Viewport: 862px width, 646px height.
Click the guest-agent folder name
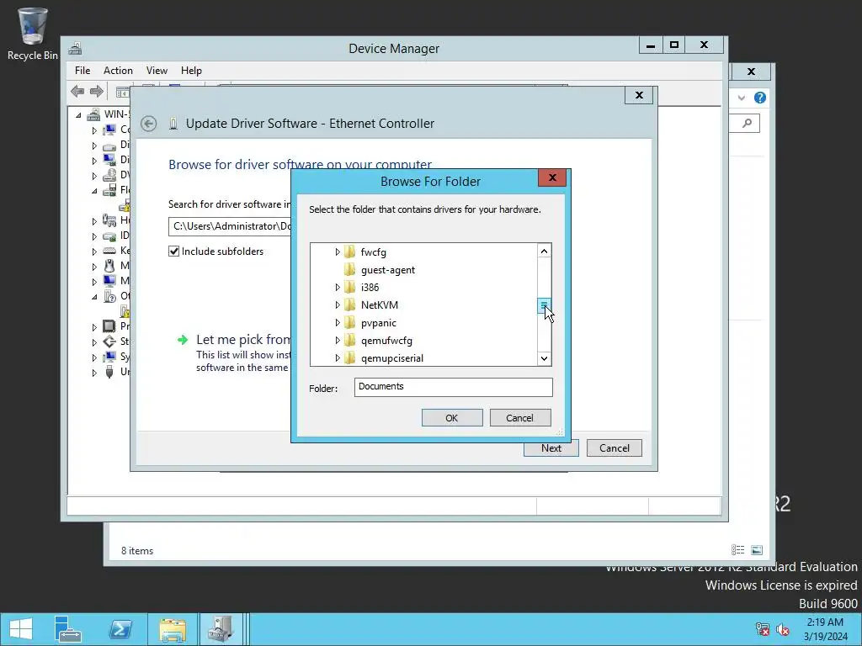click(x=388, y=270)
